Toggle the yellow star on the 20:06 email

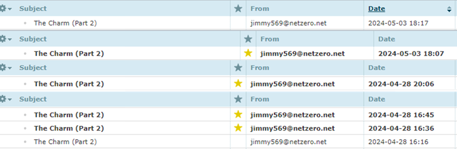(x=238, y=84)
